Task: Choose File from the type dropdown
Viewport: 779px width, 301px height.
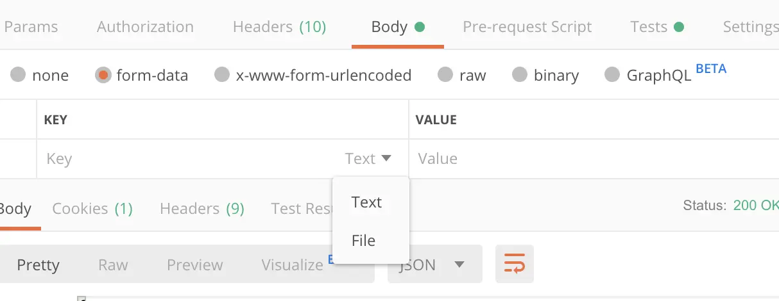Action: 363,241
